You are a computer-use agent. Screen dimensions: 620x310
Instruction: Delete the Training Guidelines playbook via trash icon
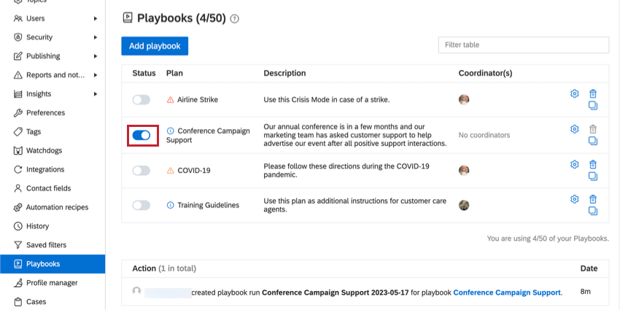tap(593, 199)
